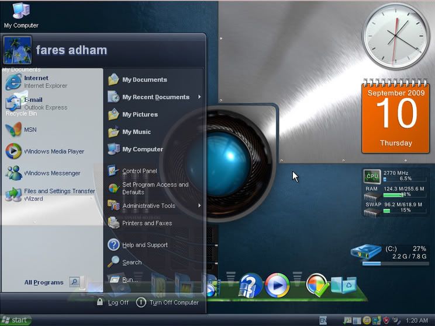Click the SWAP usage bar
Viewport: 435px width, 326px height.
click(x=405, y=211)
